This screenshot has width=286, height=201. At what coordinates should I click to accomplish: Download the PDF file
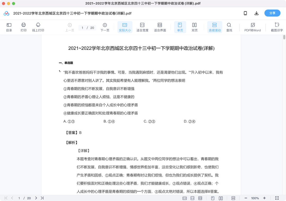[x=256, y=13]
